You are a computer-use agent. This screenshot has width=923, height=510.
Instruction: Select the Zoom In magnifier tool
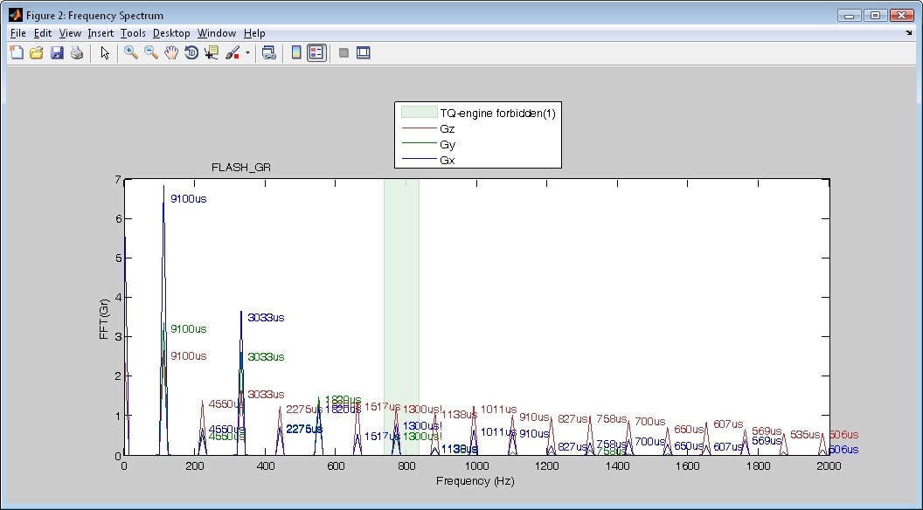point(131,52)
